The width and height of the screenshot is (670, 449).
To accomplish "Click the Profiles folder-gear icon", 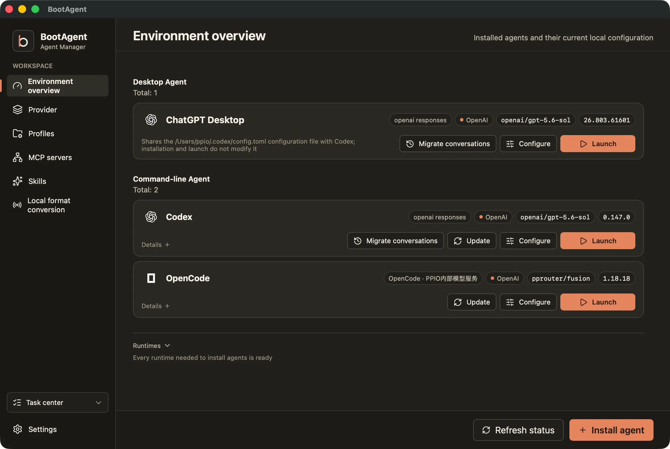I will 18,133.
